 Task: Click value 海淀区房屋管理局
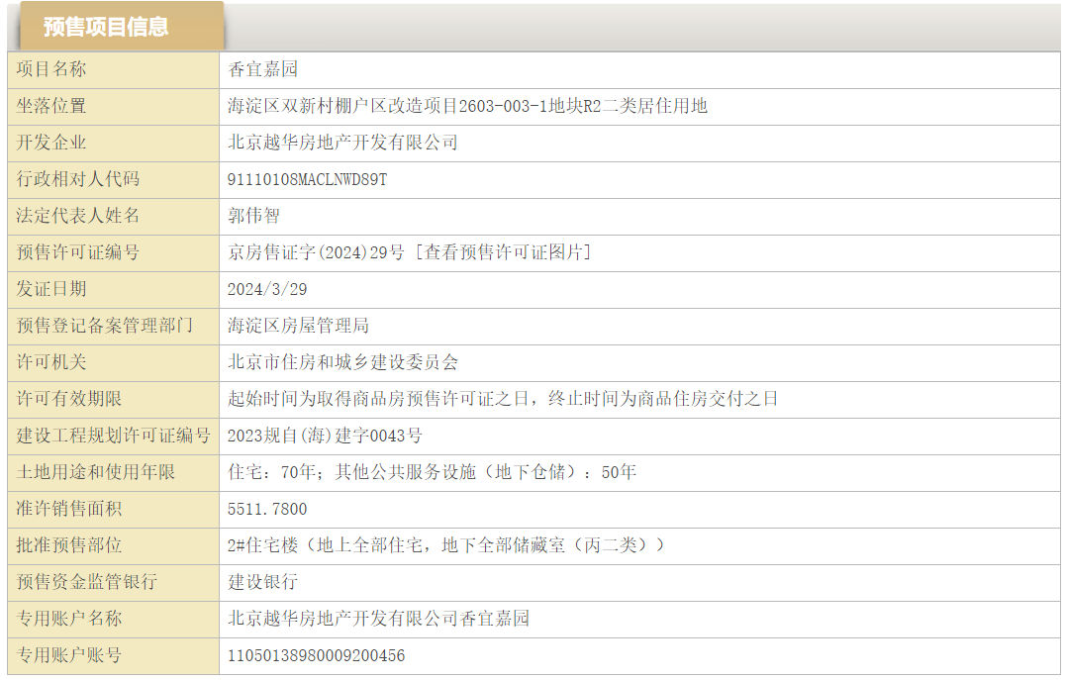pos(298,326)
